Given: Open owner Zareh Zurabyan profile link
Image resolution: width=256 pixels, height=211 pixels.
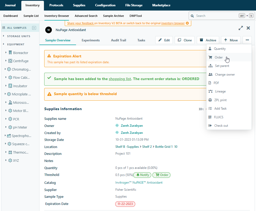Looking at the screenshot, I should point(132,126).
